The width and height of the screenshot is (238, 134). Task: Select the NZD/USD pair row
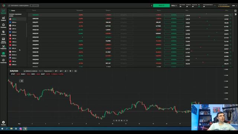131,37
